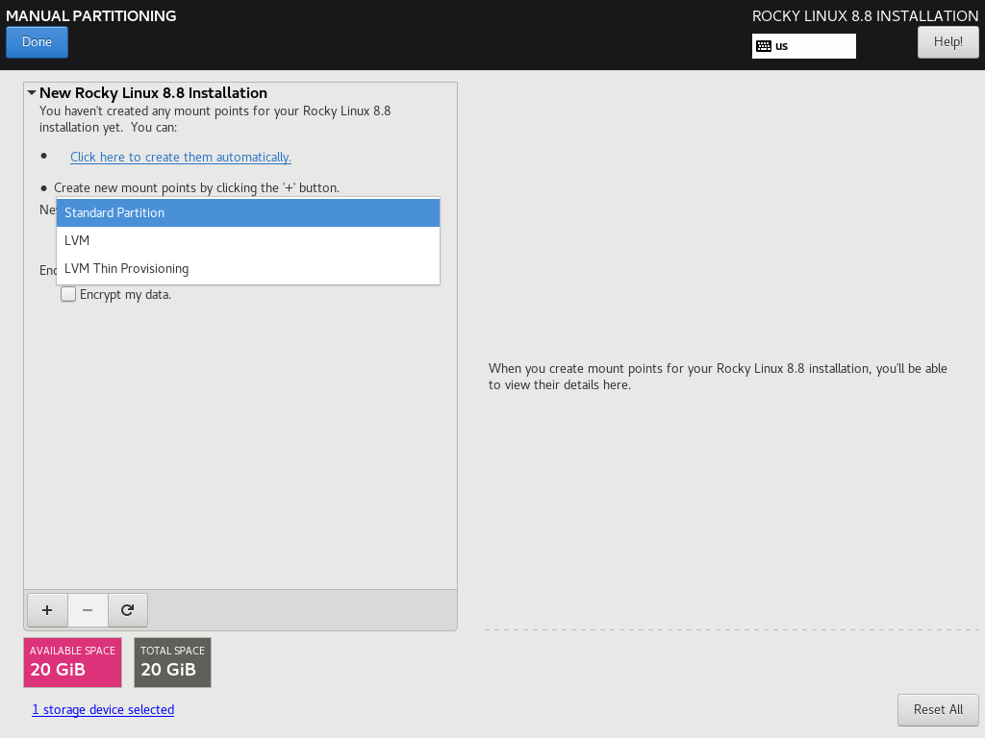Enable the Encrypt my data checkbox
Image resolution: width=985 pixels, height=738 pixels.
(x=68, y=295)
